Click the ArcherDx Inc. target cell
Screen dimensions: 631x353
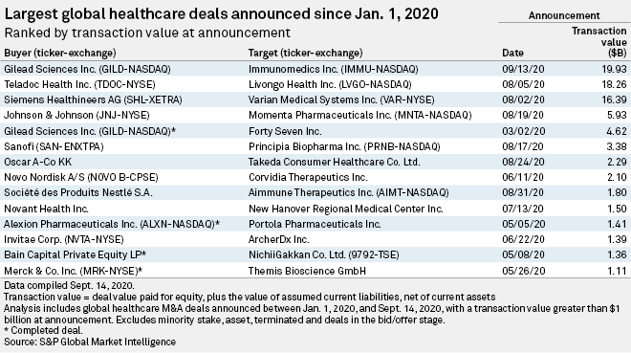(x=279, y=239)
